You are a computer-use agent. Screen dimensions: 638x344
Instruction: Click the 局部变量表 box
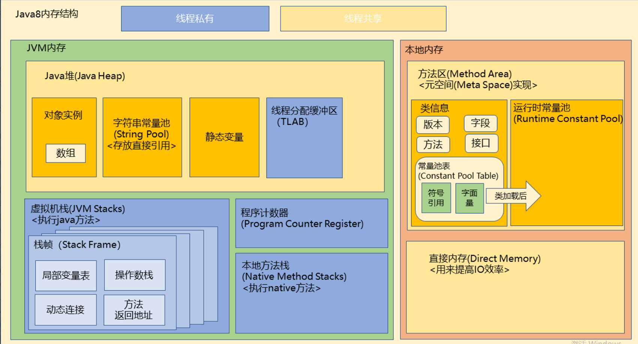(x=66, y=276)
